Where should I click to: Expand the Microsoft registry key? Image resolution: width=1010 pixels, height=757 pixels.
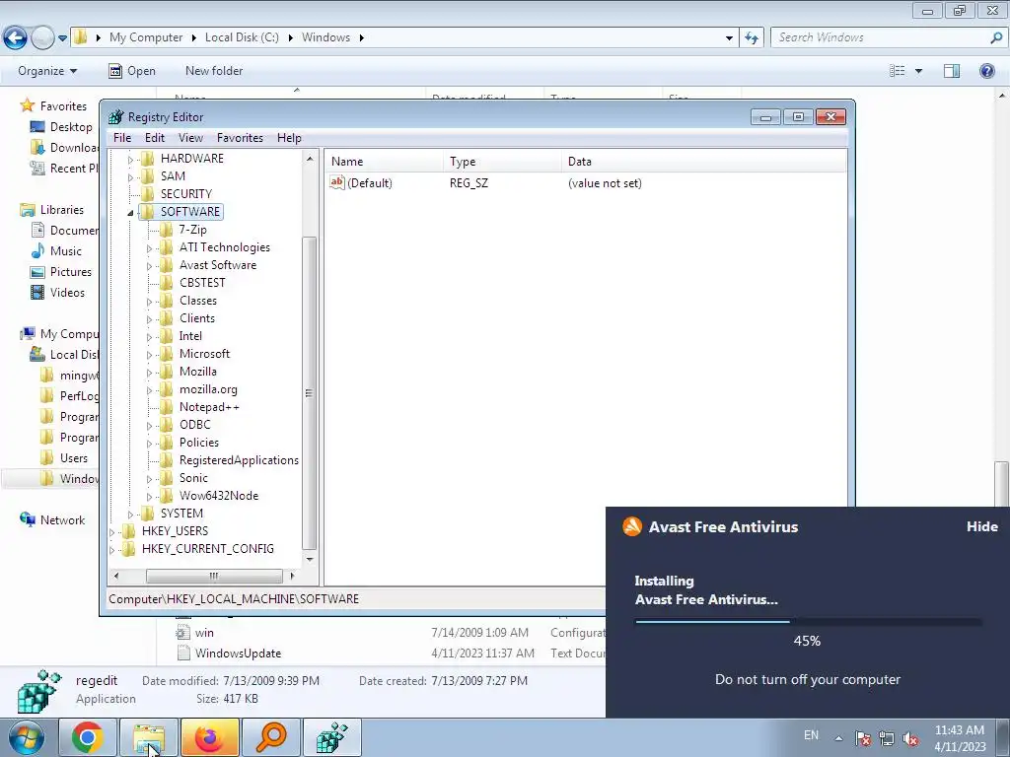click(x=149, y=354)
